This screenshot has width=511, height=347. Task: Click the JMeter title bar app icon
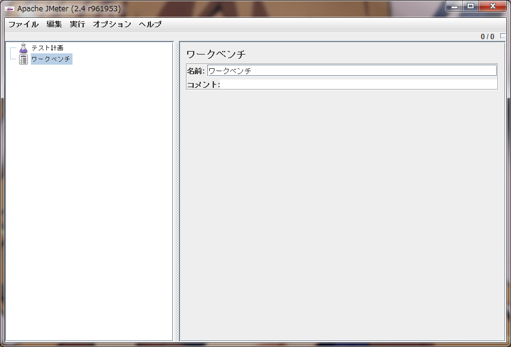10,9
